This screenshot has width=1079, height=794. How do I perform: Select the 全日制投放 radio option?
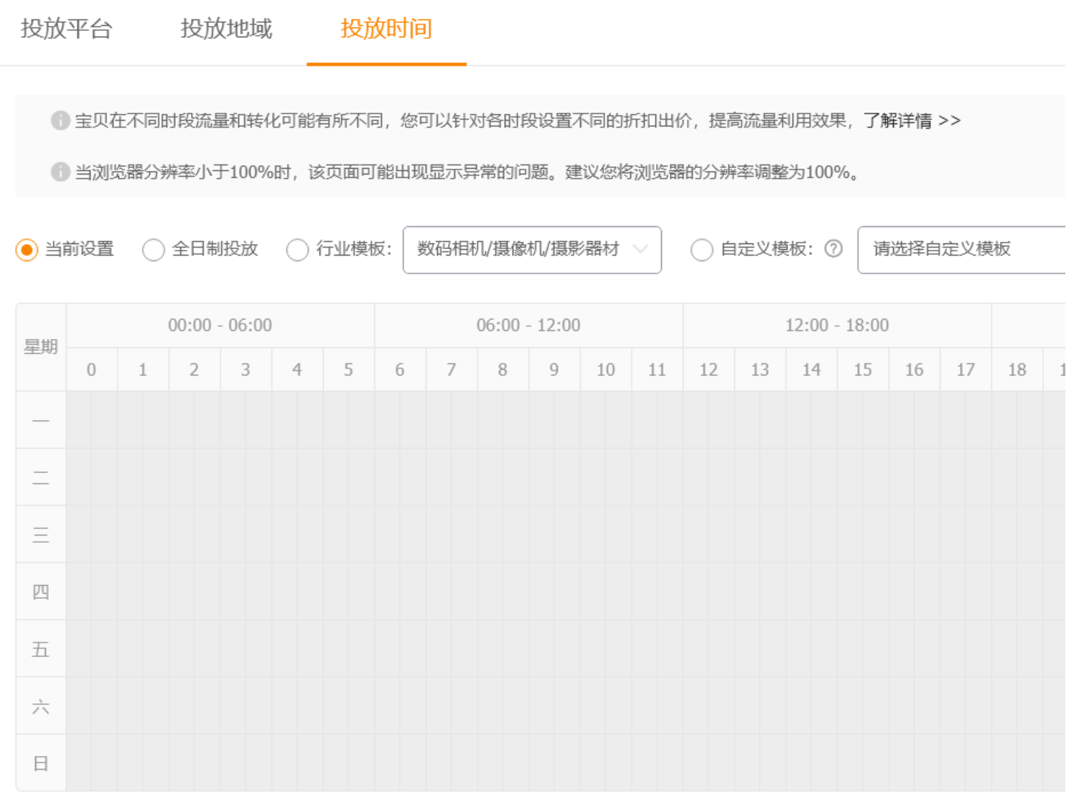tap(154, 250)
